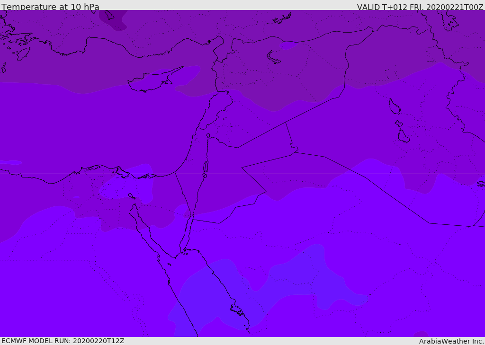Click the 'Temperature at 10 hPa' title text
This screenshot has height=345, width=485.
tap(50, 7)
